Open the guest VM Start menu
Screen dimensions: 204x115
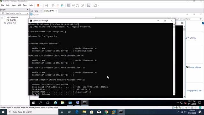(33, 103)
